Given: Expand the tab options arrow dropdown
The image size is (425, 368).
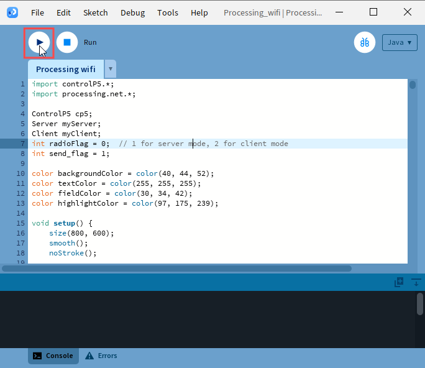Looking at the screenshot, I should pyautogui.click(x=111, y=69).
